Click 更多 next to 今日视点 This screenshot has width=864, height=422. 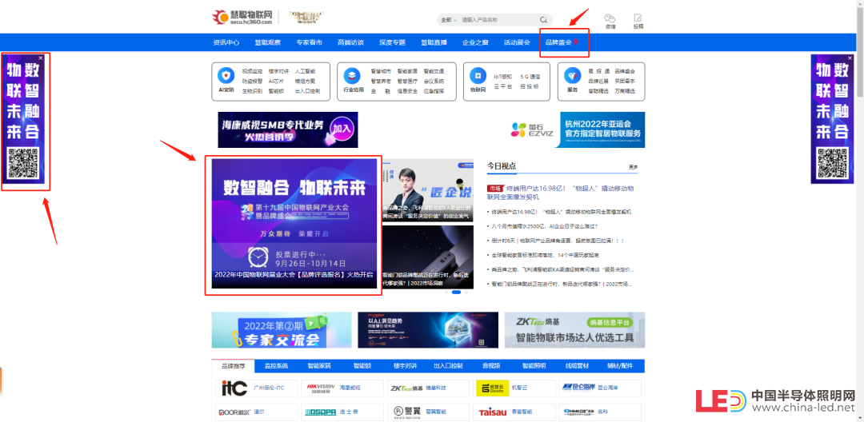coord(633,167)
